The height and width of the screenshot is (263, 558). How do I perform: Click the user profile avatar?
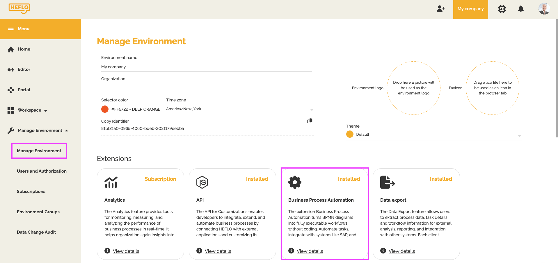pos(544,9)
